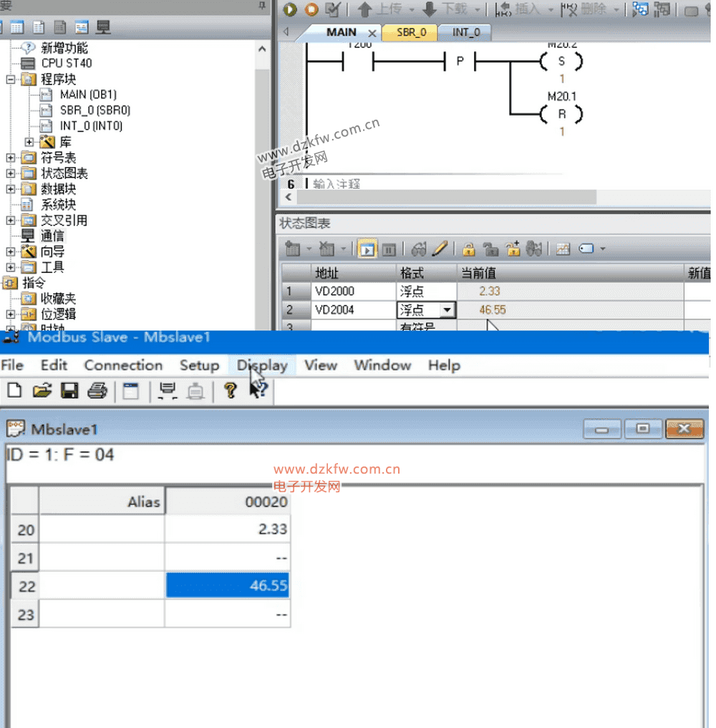Collapse the 程序块 tree node
Screen dimensions: 716x728
tap(10, 79)
